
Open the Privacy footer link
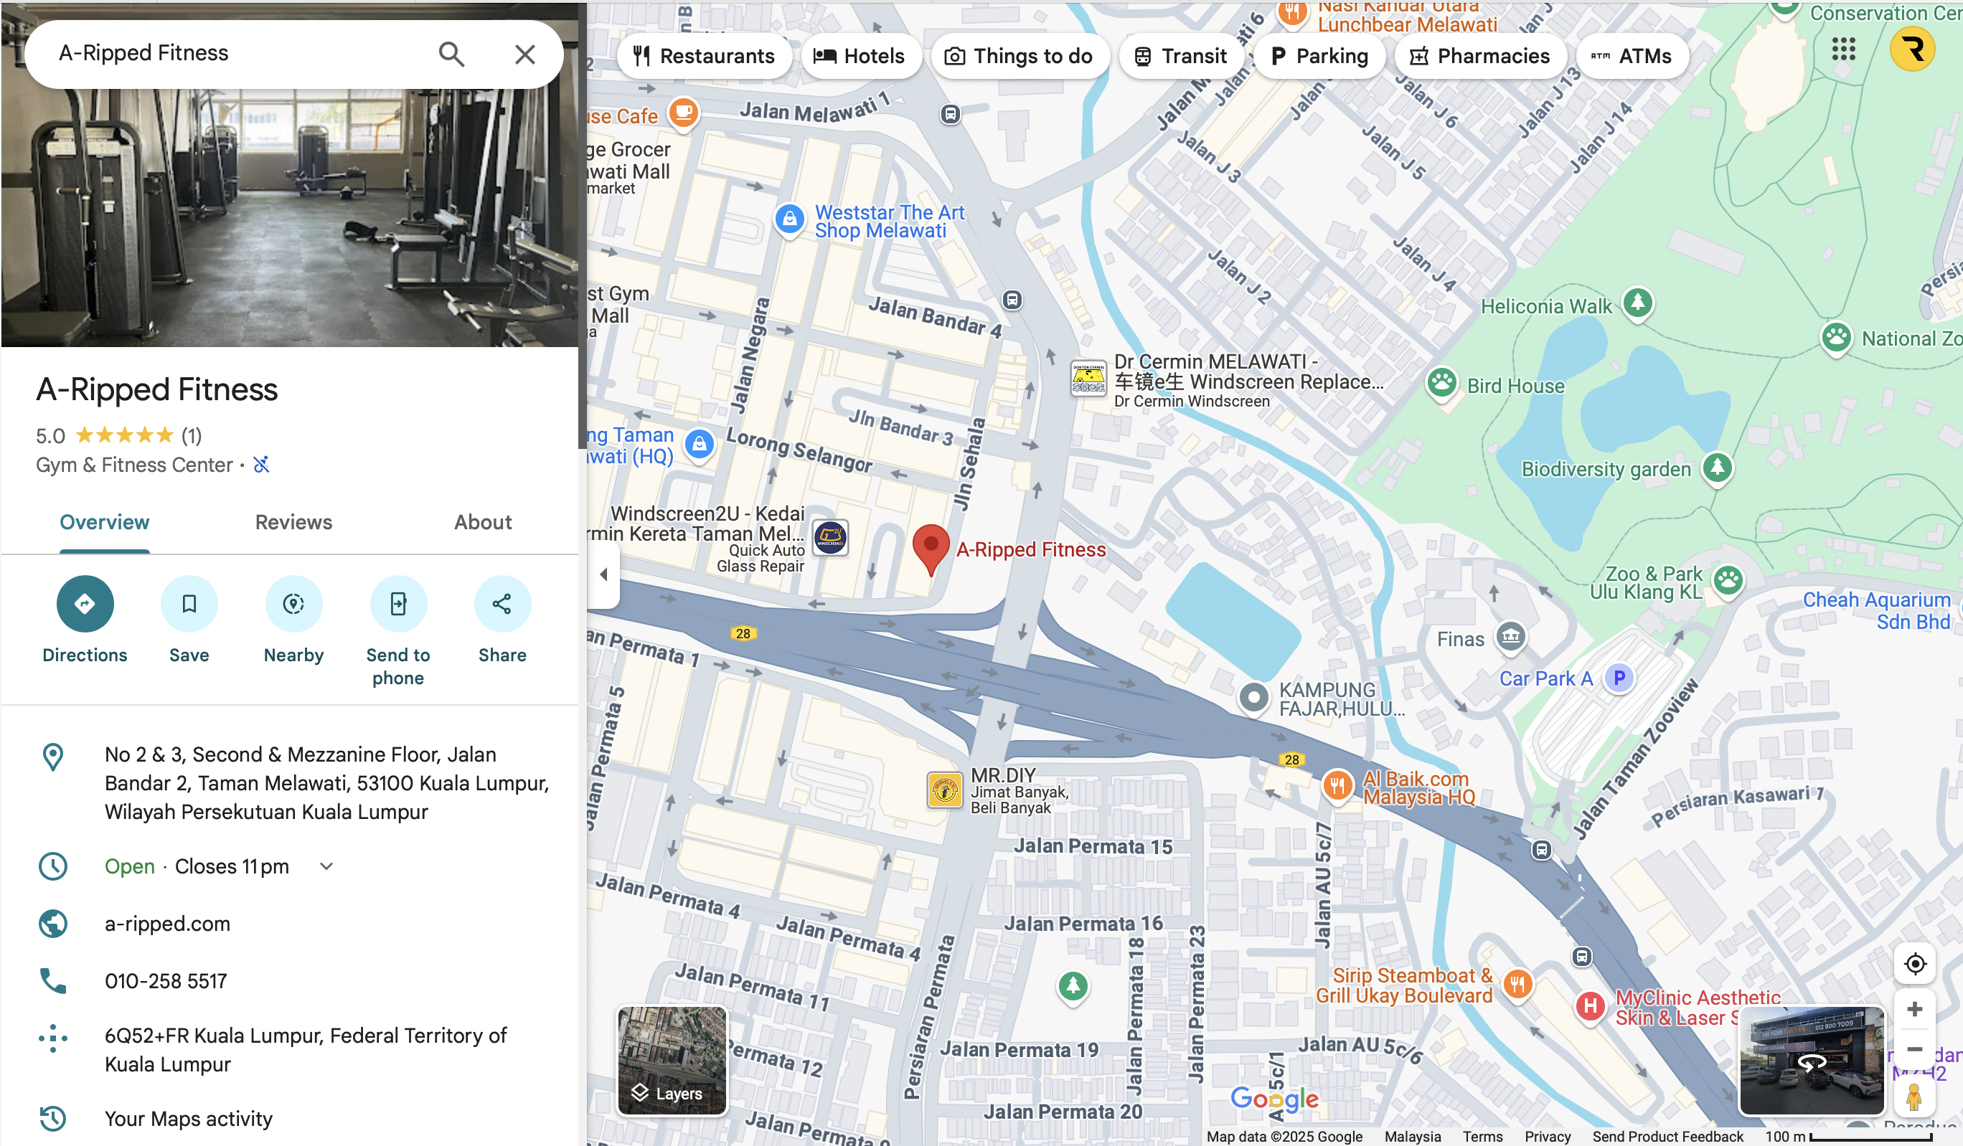(x=1547, y=1137)
